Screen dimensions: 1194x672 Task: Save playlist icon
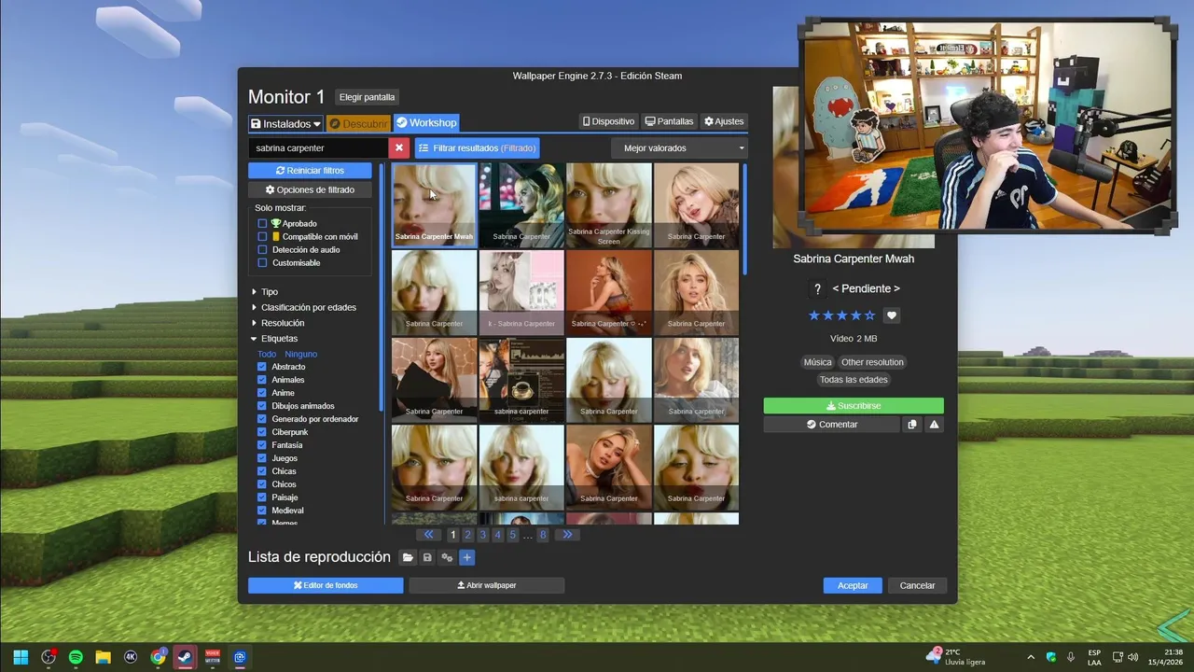click(x=427, y=558)
